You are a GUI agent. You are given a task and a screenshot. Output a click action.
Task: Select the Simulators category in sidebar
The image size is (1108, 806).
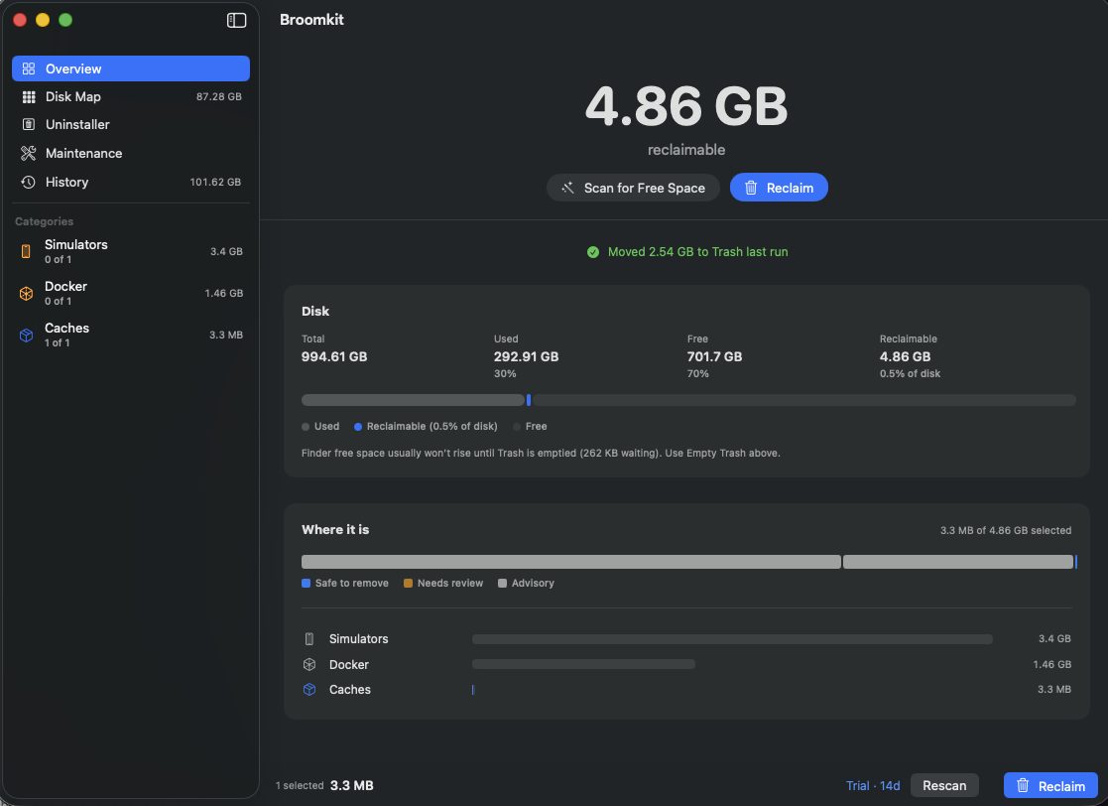click(x=131, y=251)
